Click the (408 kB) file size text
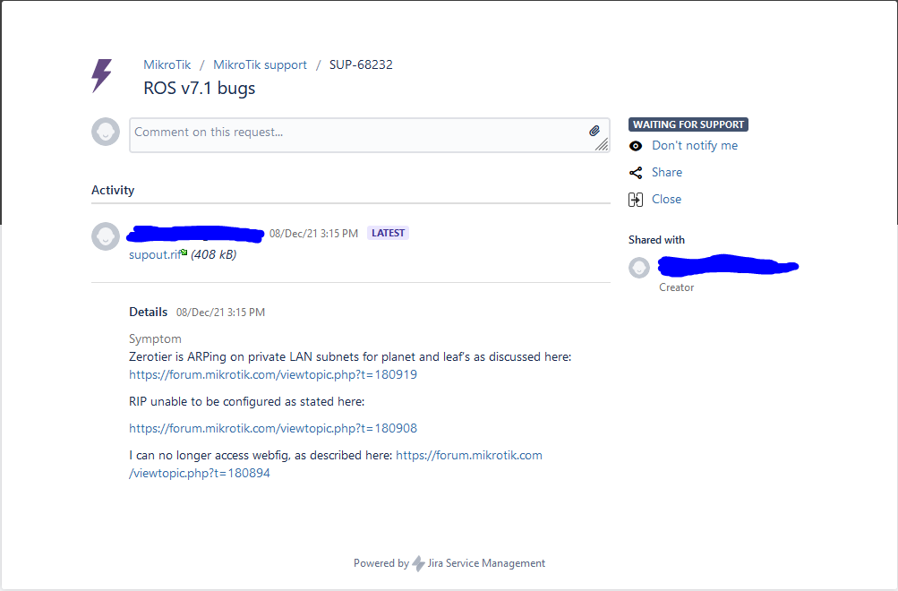 214,254
